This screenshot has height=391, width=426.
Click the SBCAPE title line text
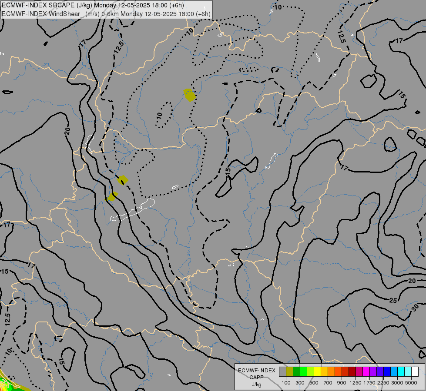[93, 5]
